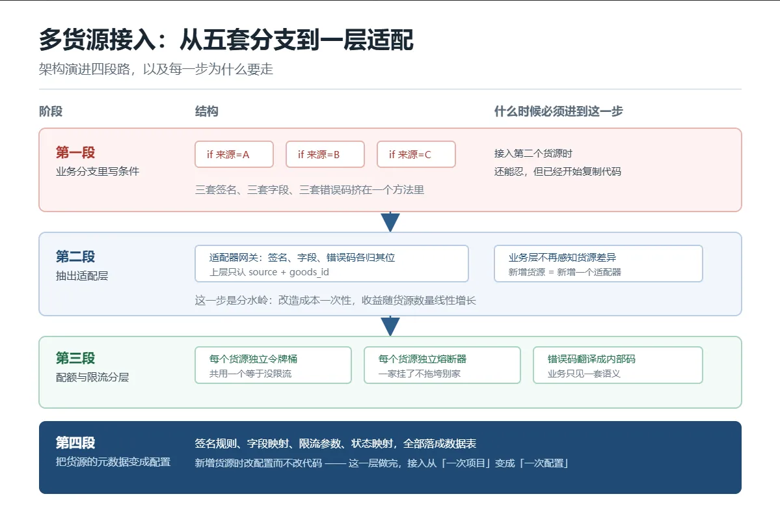Click the text 接入第二个货源时
Viewport: 780px width, 520px height.
click(x=533, y=153)
